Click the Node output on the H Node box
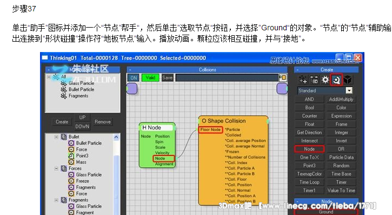The width and height of the screenshot is (392, 215). [163, 159]
